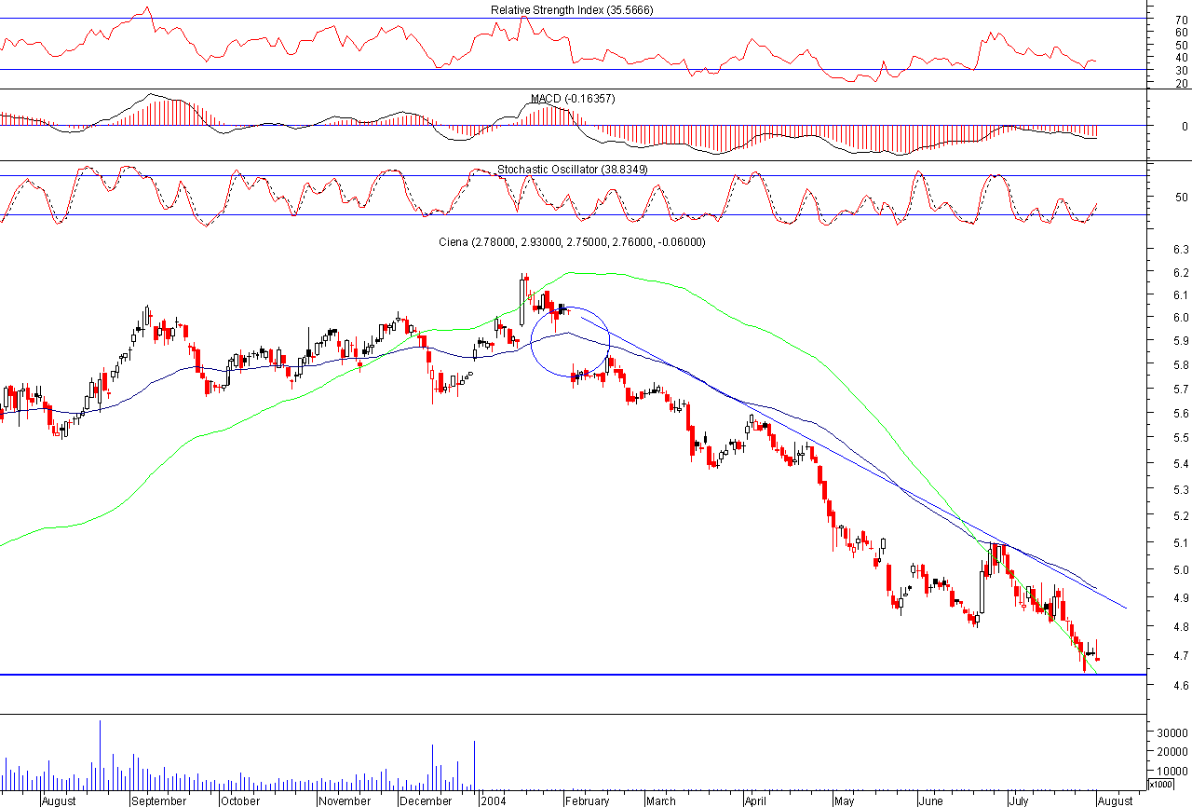Click the 5.1 price axis label

coord(1182,543)
